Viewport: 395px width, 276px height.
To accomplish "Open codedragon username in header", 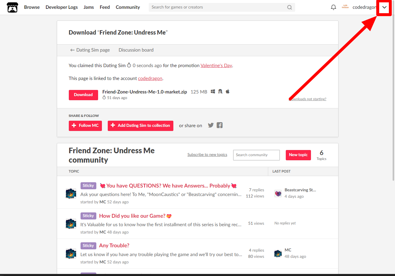I will [365, 7].
